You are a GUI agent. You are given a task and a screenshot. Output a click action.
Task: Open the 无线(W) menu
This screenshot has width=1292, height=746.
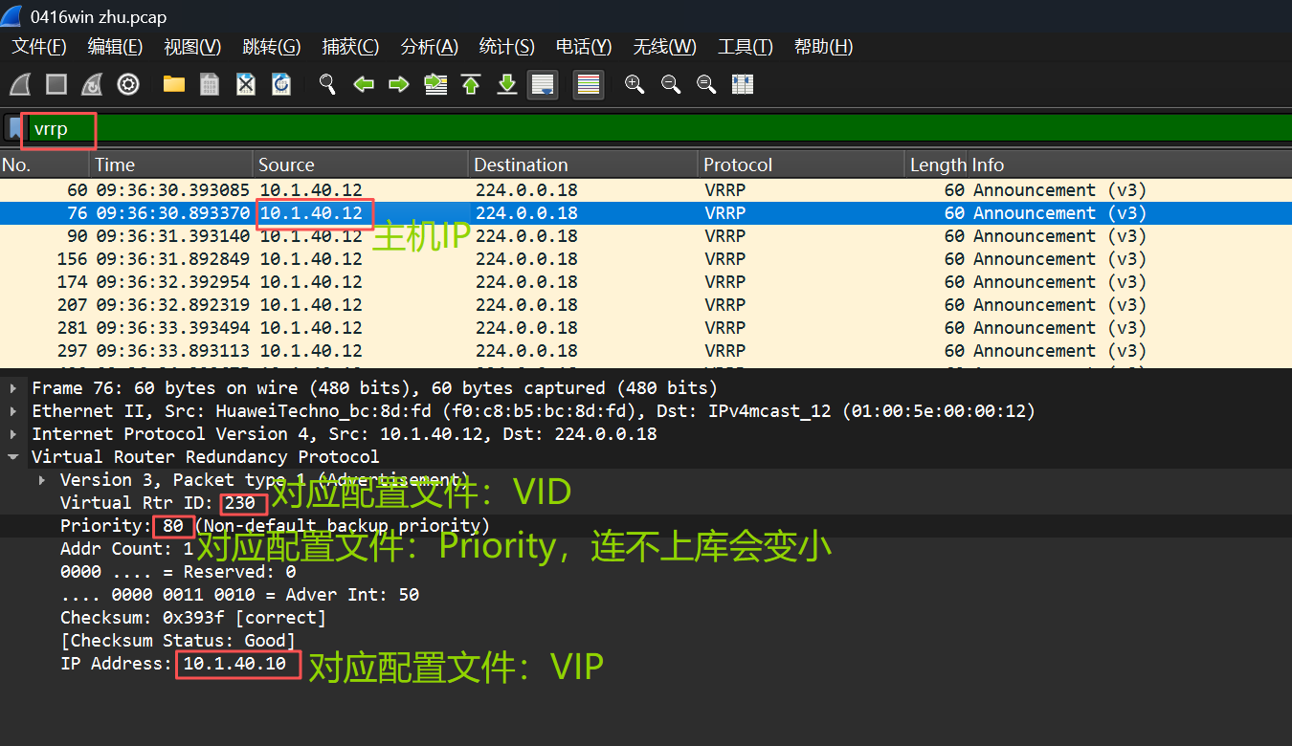[x=664, y=47]
